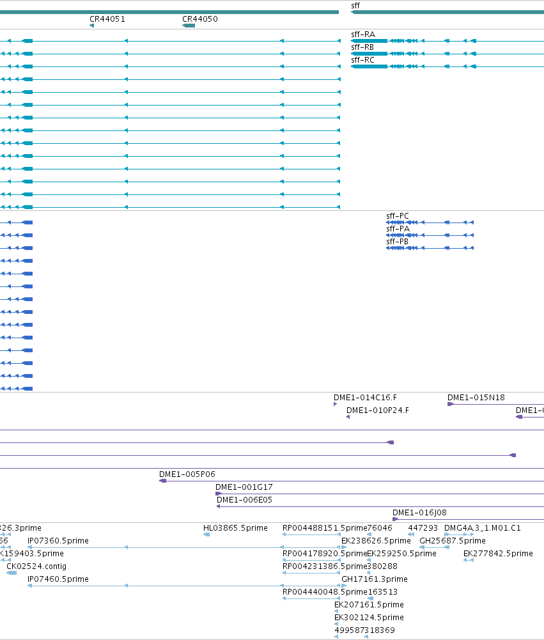This screenshot has width=544, height=640.
Task: Select the CR44051 arrow glyph
Action: pos(92,26)
